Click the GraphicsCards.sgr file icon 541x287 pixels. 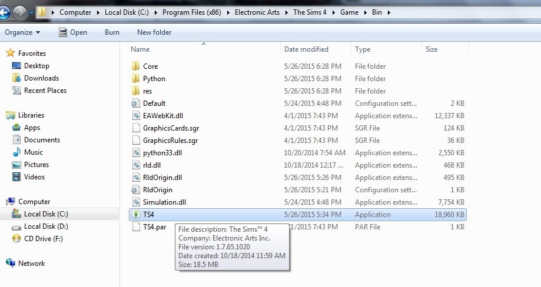pyautogui.click(x=136, y=128)
